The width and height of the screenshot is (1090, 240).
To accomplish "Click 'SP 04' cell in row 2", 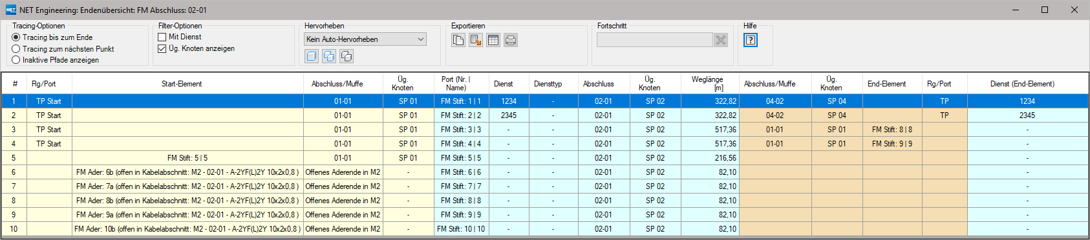I will click(837, 115).
